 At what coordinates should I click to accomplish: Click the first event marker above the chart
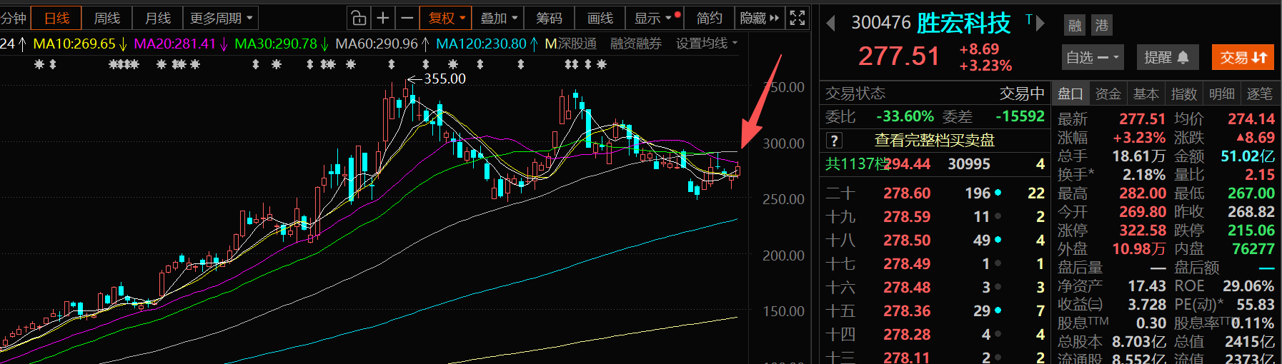coord(39,64)
